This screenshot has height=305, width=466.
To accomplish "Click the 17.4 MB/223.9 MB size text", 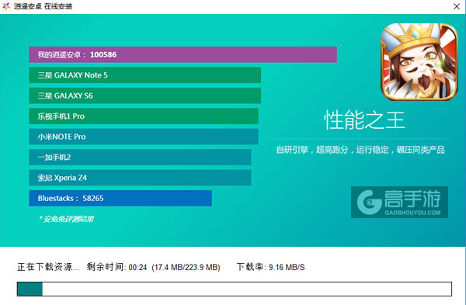I will [186, 267].
